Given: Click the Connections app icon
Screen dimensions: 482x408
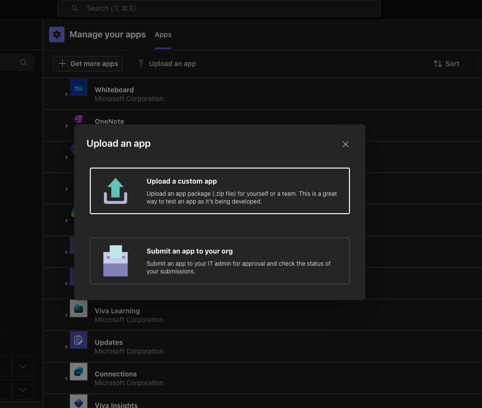Looking at the screenshot, I should point(79,372).
